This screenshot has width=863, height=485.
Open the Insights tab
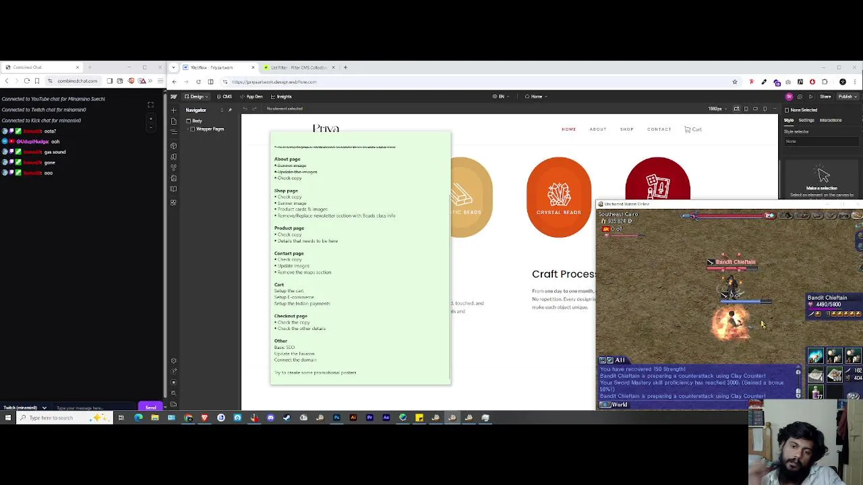[x=281, y=96]
